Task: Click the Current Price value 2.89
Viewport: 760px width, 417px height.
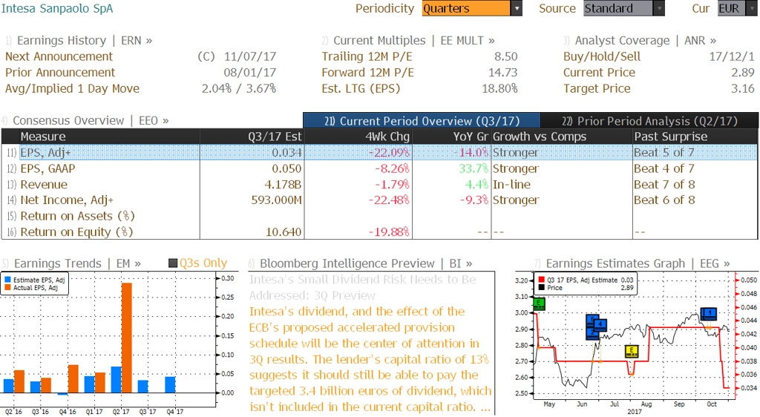Action: (743, 73)
